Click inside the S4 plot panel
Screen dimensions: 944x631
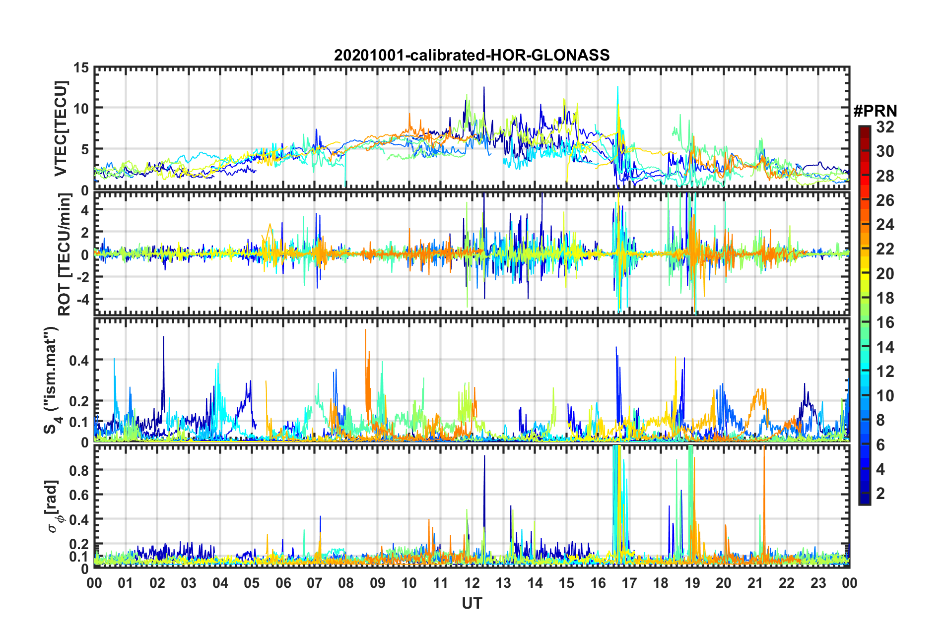tap(472, 380)
